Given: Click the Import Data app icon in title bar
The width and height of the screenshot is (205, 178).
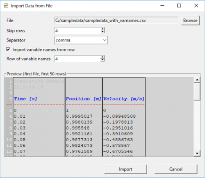Looking at the screenshot, I should (6, 6).
